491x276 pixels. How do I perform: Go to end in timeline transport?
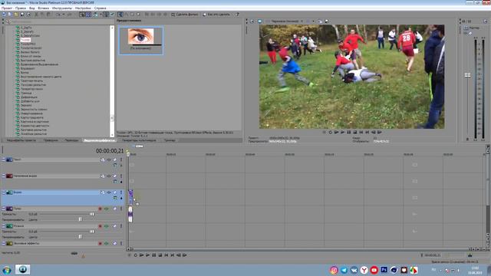coord(172,255)
